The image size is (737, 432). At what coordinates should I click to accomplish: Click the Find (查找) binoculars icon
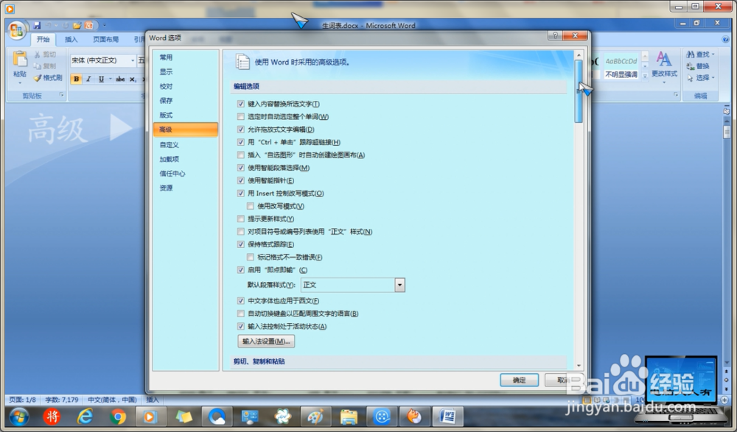(x=690, y=54)
